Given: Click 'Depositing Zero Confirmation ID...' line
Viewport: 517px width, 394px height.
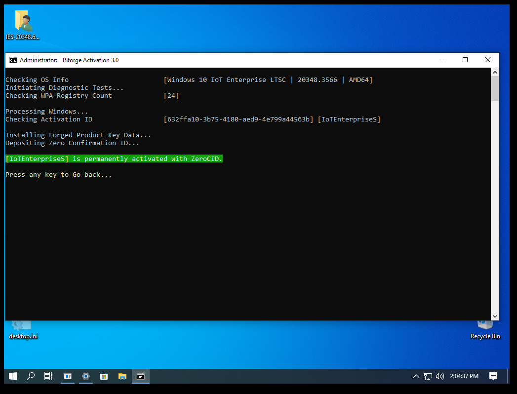Looking at the screenshot, I should point(72,143).
